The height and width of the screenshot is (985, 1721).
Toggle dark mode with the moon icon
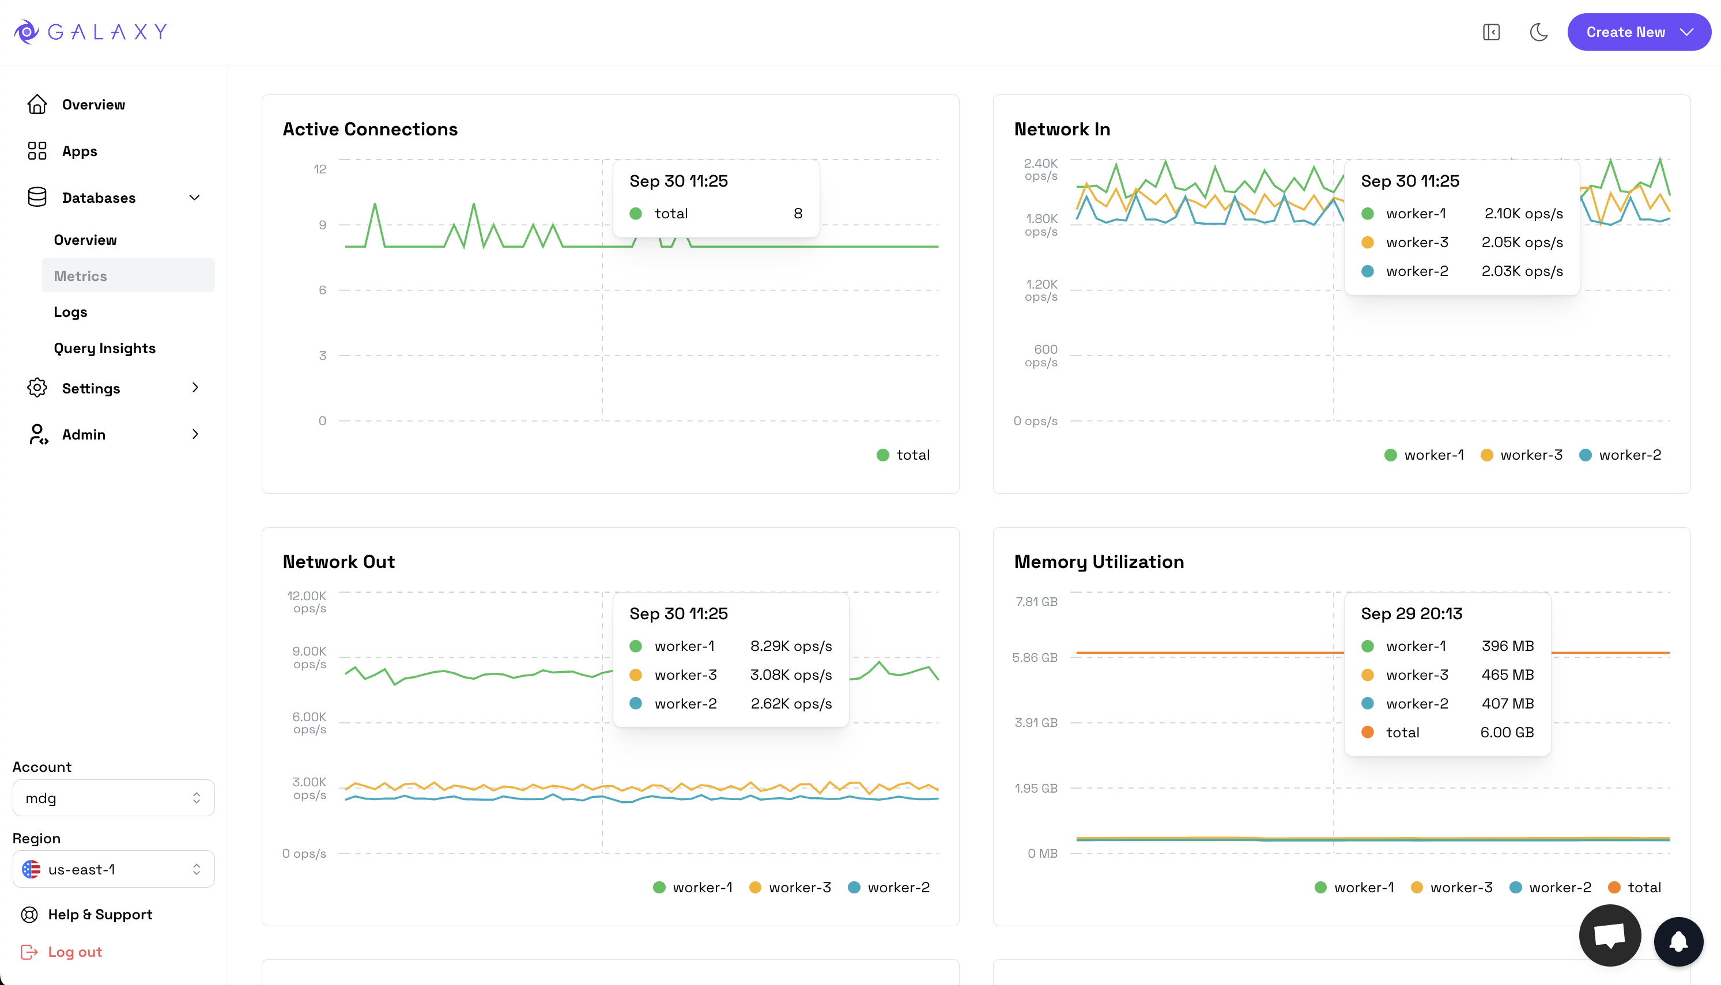click(1538, 32)
